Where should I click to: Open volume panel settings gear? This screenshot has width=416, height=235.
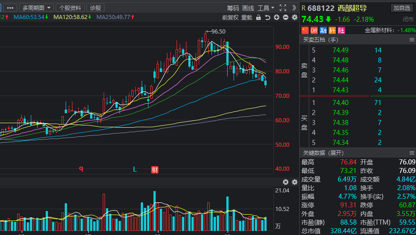pos(294,182)
